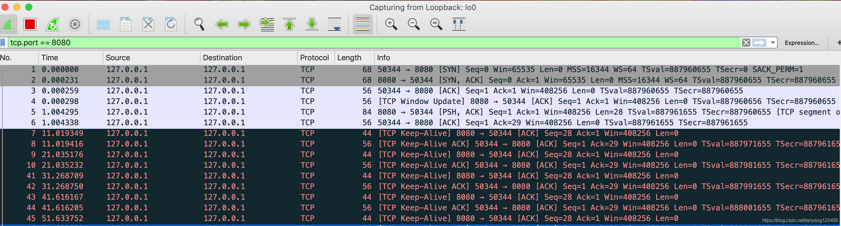Sort by the Source column header
The height and width of the screenshot is (226, 841).
tap(152, 58)
